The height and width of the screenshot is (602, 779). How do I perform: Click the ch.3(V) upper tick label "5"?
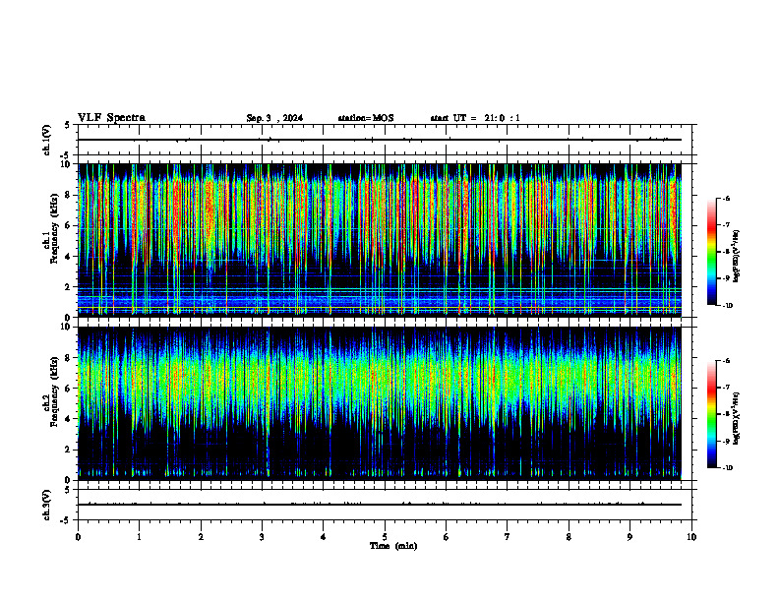click(68, 490)
